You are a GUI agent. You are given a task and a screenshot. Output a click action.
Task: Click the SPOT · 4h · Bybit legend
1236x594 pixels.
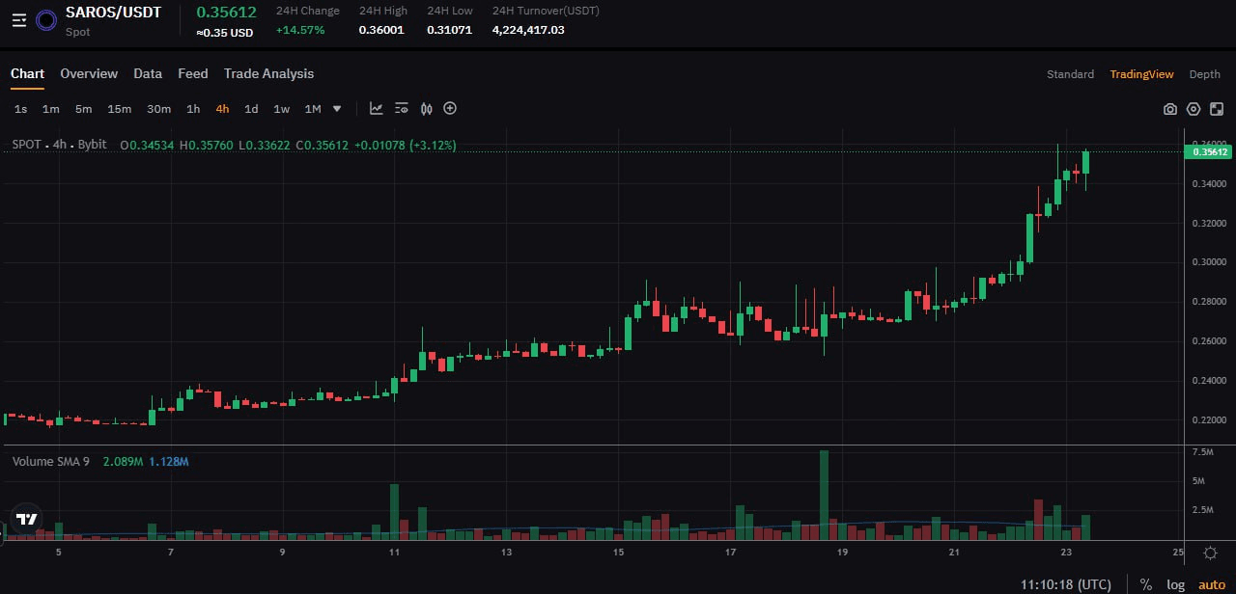click(59, 145)
